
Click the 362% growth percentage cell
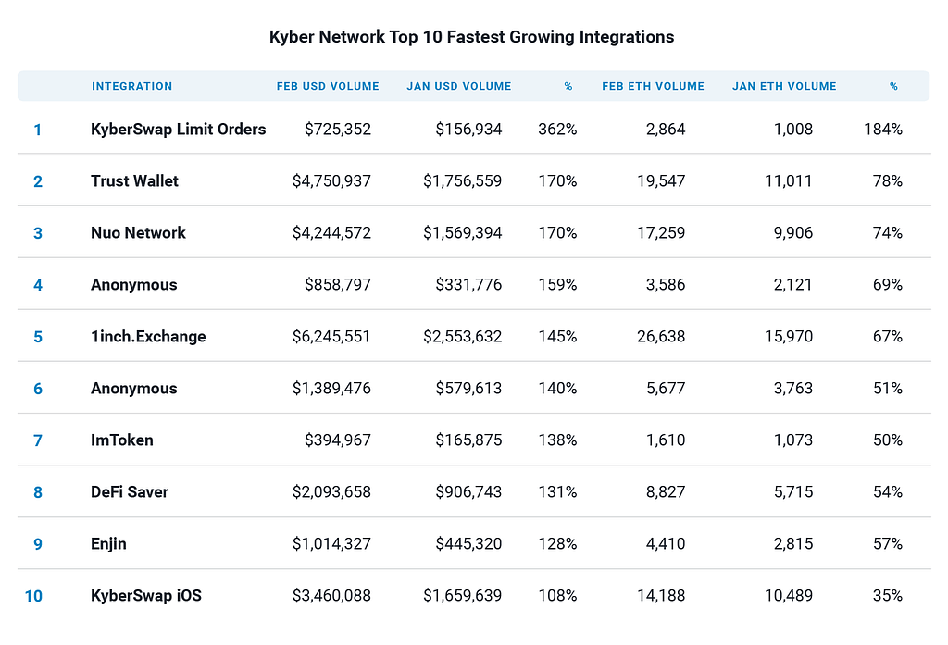tap(557, 130)
